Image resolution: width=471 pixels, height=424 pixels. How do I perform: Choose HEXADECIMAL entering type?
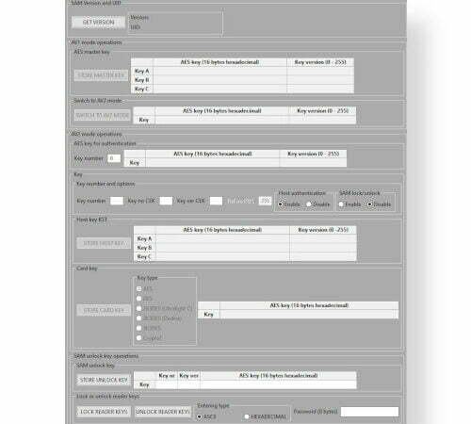pyautogui.click(x=247, y=416)
